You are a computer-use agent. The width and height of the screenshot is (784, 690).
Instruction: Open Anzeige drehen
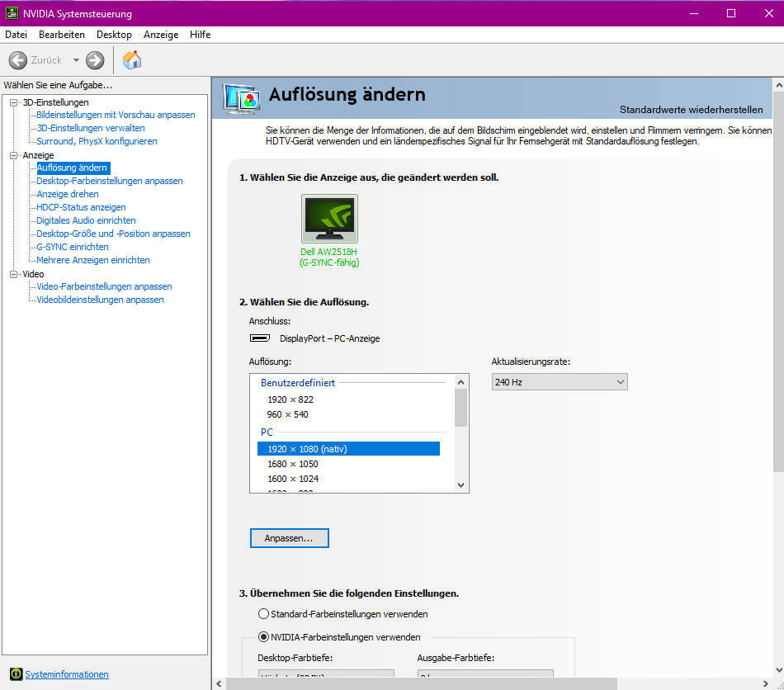pos(68,194)
